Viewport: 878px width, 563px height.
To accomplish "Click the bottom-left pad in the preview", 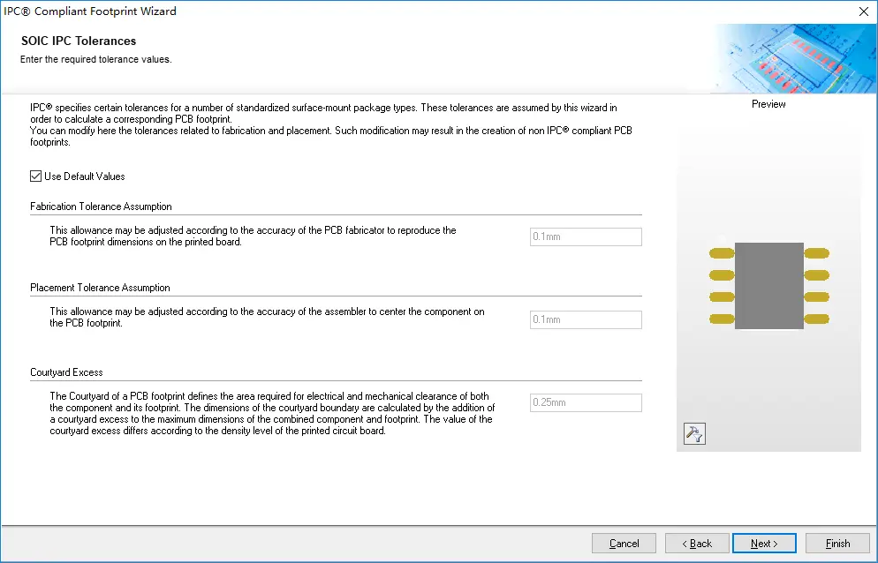I will pos(722,319).
